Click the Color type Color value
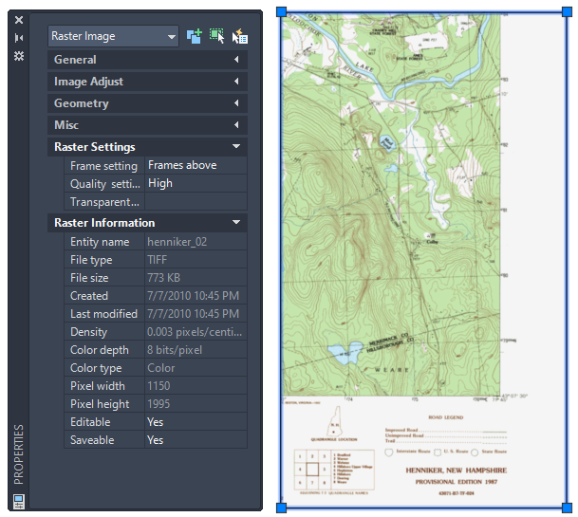Viewport: 578px width, 517px height. 196,368
